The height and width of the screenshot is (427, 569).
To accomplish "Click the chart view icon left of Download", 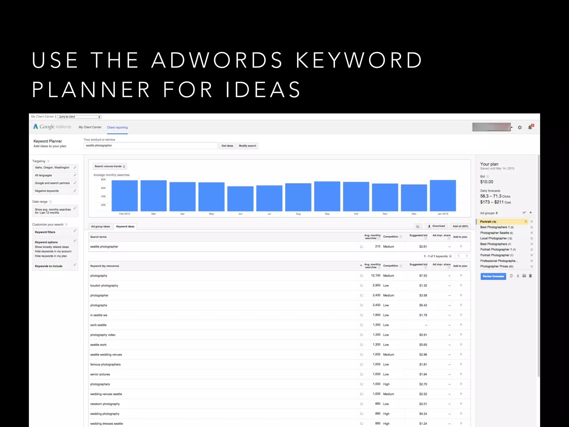I will point(418,226).
